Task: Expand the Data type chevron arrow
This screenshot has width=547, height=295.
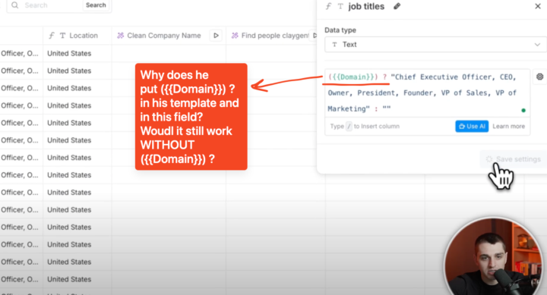Action: (537, 45)
